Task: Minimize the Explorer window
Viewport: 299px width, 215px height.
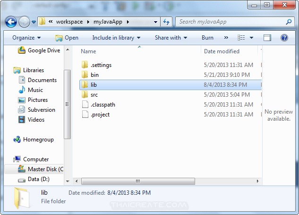Action: (254, 5)
